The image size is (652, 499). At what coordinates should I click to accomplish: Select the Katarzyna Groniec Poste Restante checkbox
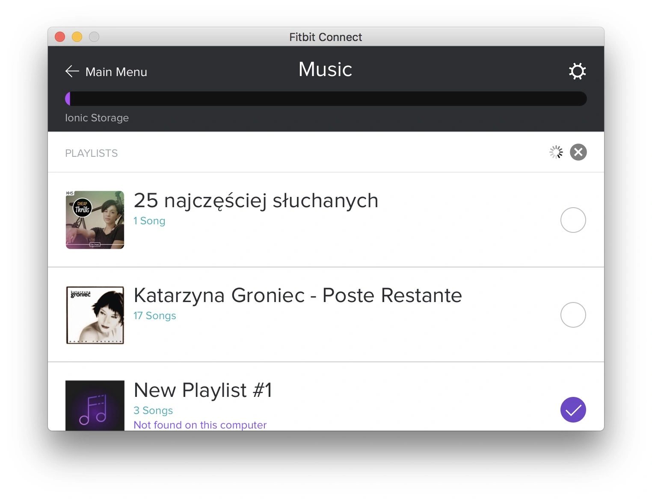[x=573, y=315]
